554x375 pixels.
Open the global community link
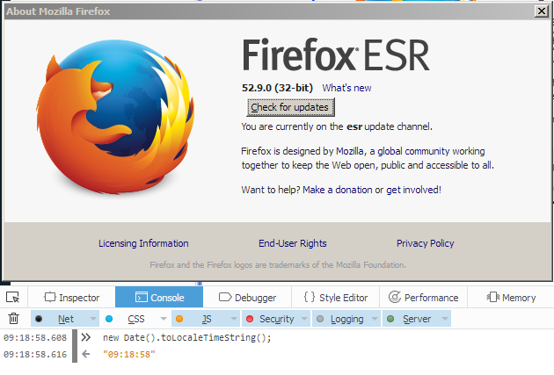tap(413, 151)
